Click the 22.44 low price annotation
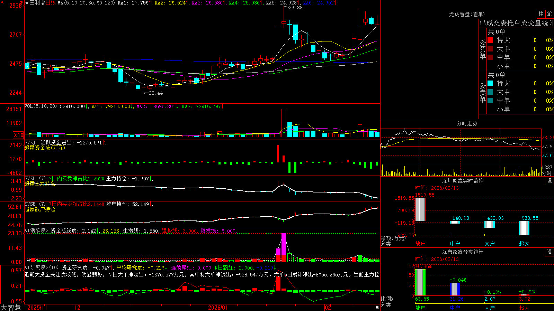 click(x=155, y=93)
